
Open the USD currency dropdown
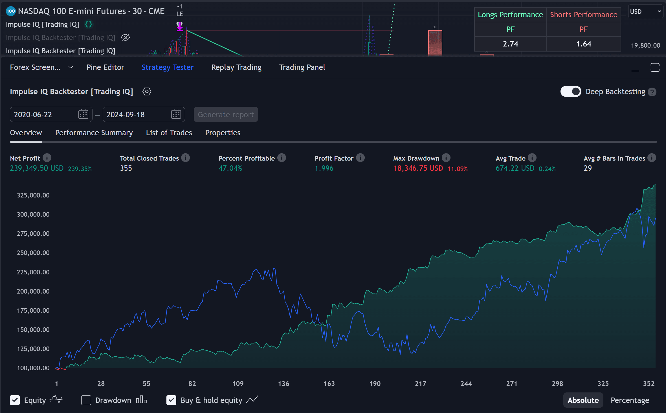[645, 12]
